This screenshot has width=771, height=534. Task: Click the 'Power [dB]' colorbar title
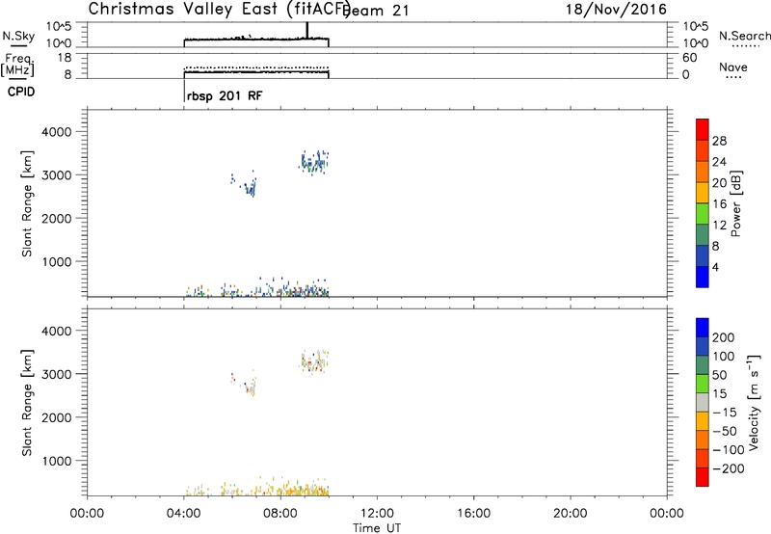click(735, 203)
